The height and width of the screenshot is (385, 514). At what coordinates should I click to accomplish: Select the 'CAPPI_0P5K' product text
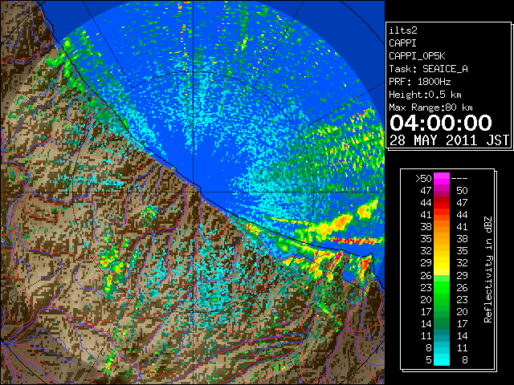[x=417, y=56]
